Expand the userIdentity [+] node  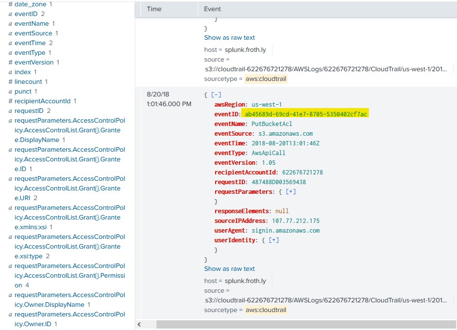274,240
